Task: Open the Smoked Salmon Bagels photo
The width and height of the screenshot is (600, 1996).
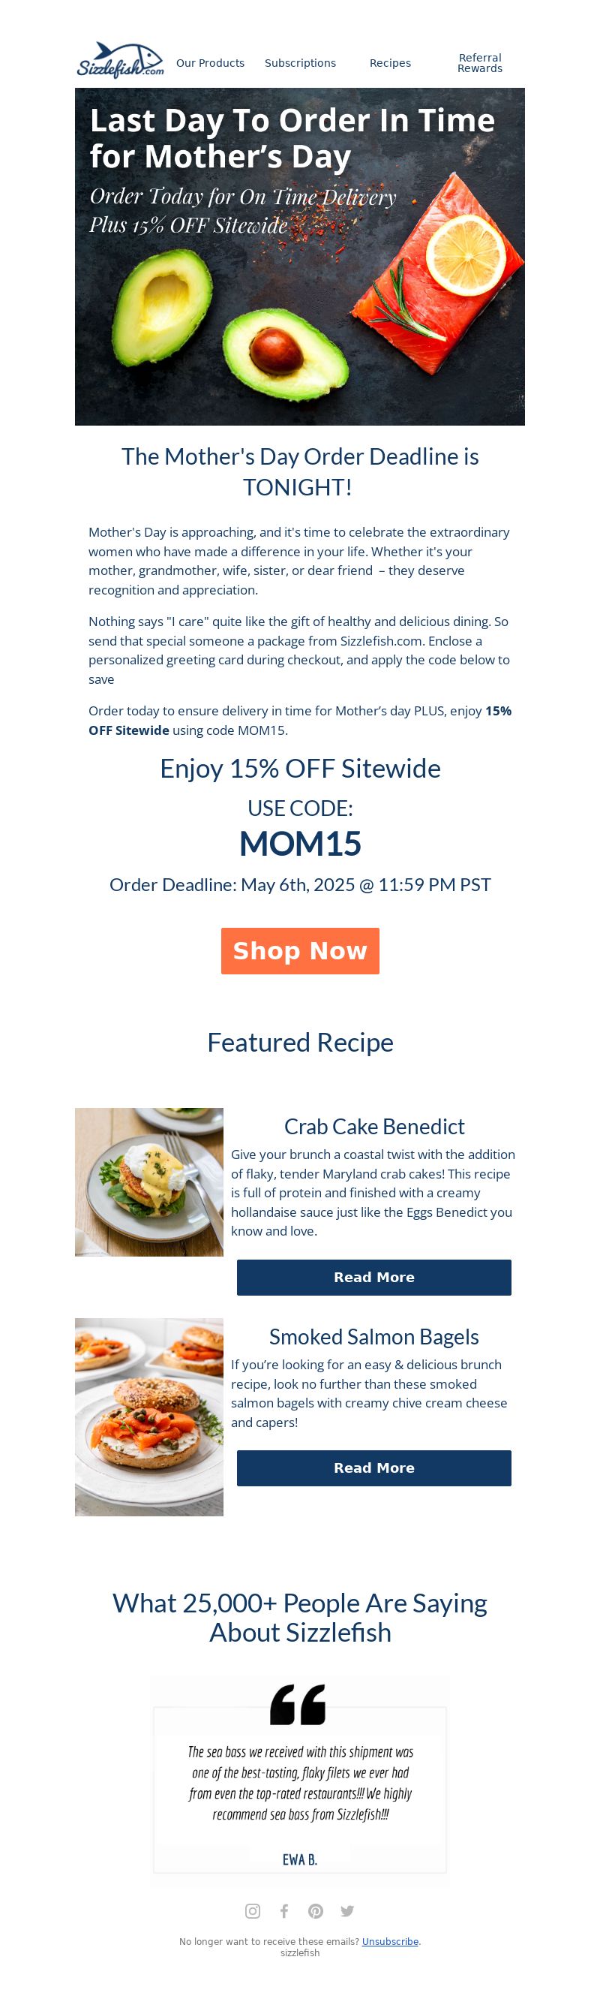Action: [x=149, y=1417]
